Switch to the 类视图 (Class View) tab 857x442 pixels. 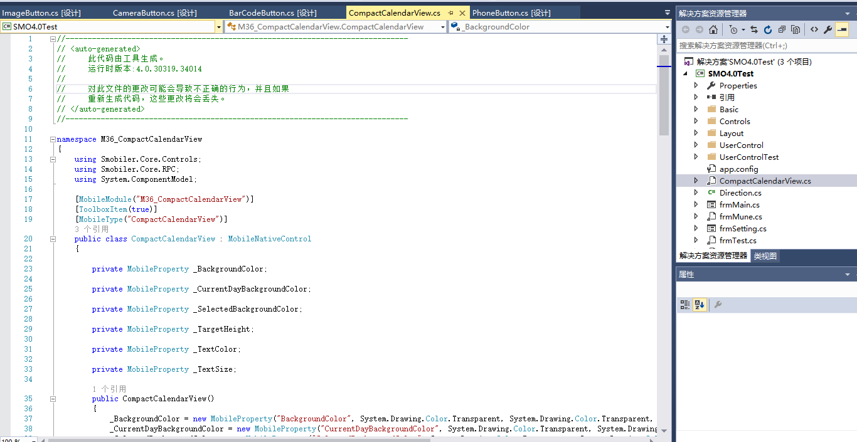tap(765, 256)
